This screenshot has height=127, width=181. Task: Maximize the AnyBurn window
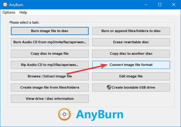[x=160, y=5]
